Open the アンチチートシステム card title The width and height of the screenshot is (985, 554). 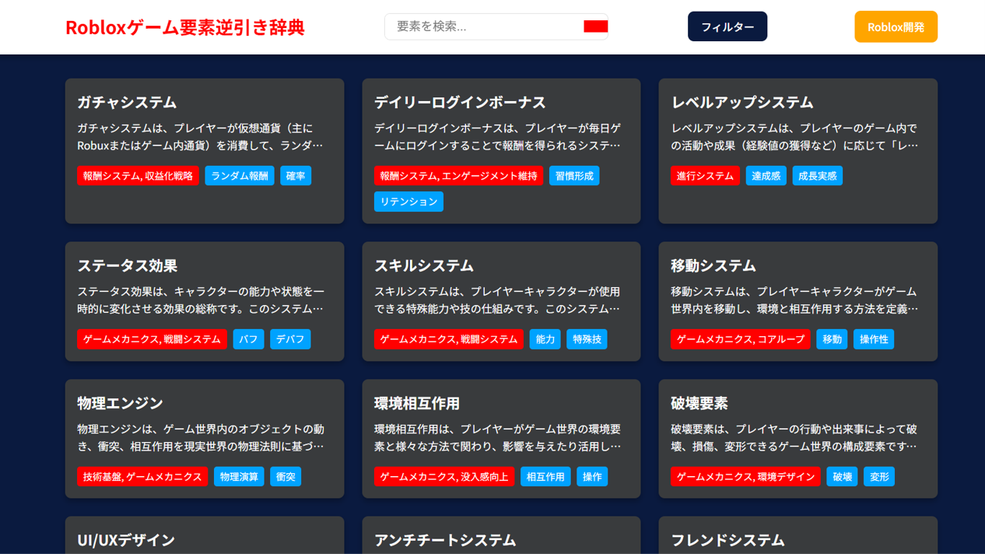click(444, 540)
